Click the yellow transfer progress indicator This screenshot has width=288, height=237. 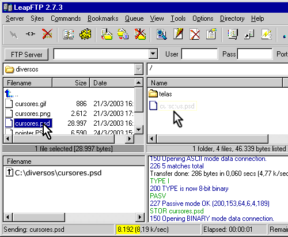click(128, 230)
